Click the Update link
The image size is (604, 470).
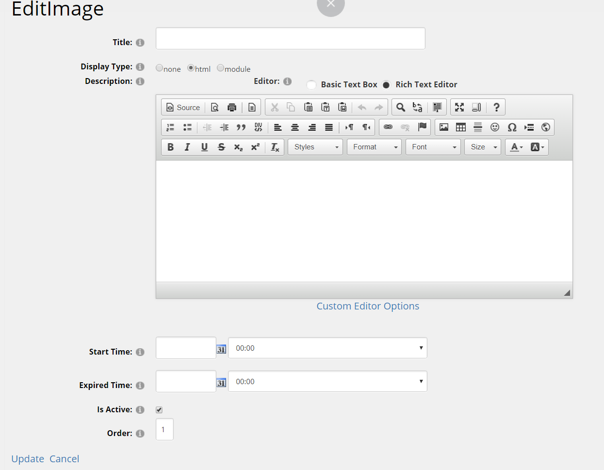[28, 459]
